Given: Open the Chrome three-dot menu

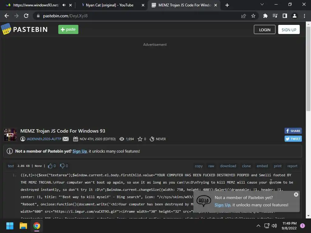Looking at the screenshot, I should (x=304, y=16).
